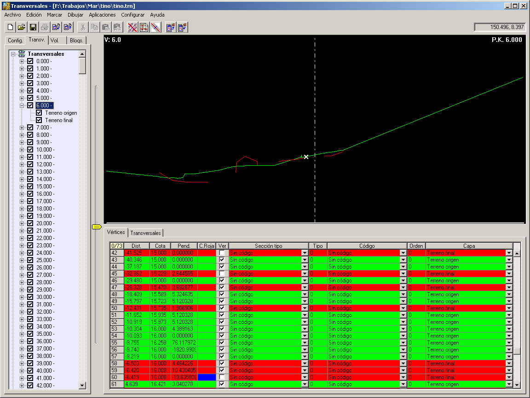Viewport: 530px width, 398px height.
Task: Toggle the Terreno origen checkbox
Action: coord(39,113)
